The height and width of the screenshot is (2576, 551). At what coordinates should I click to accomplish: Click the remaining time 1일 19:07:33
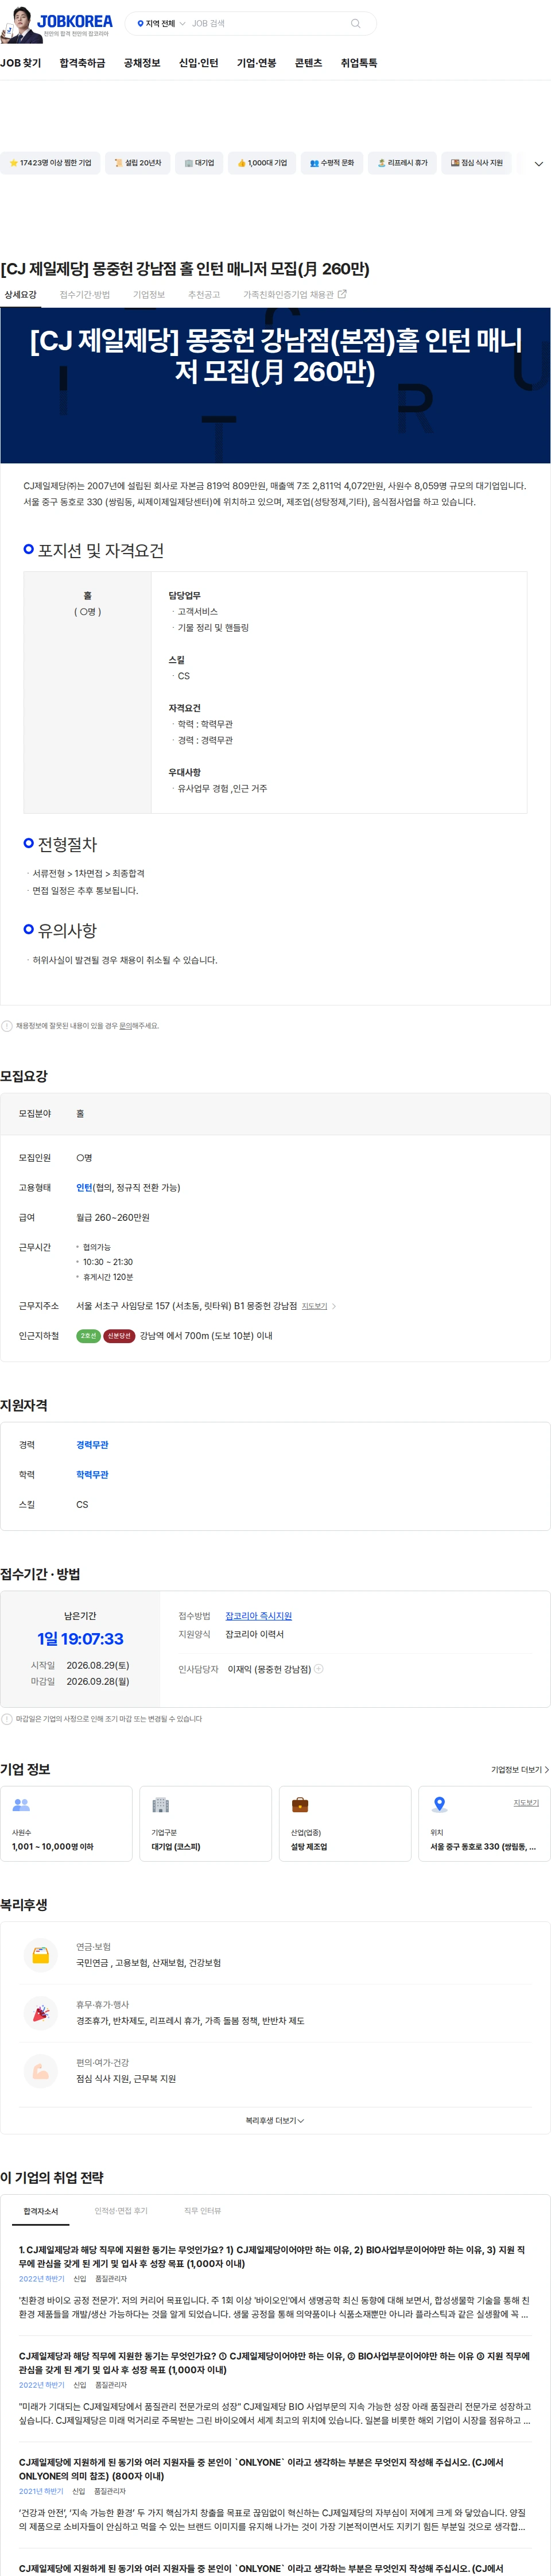point(80,1639)
